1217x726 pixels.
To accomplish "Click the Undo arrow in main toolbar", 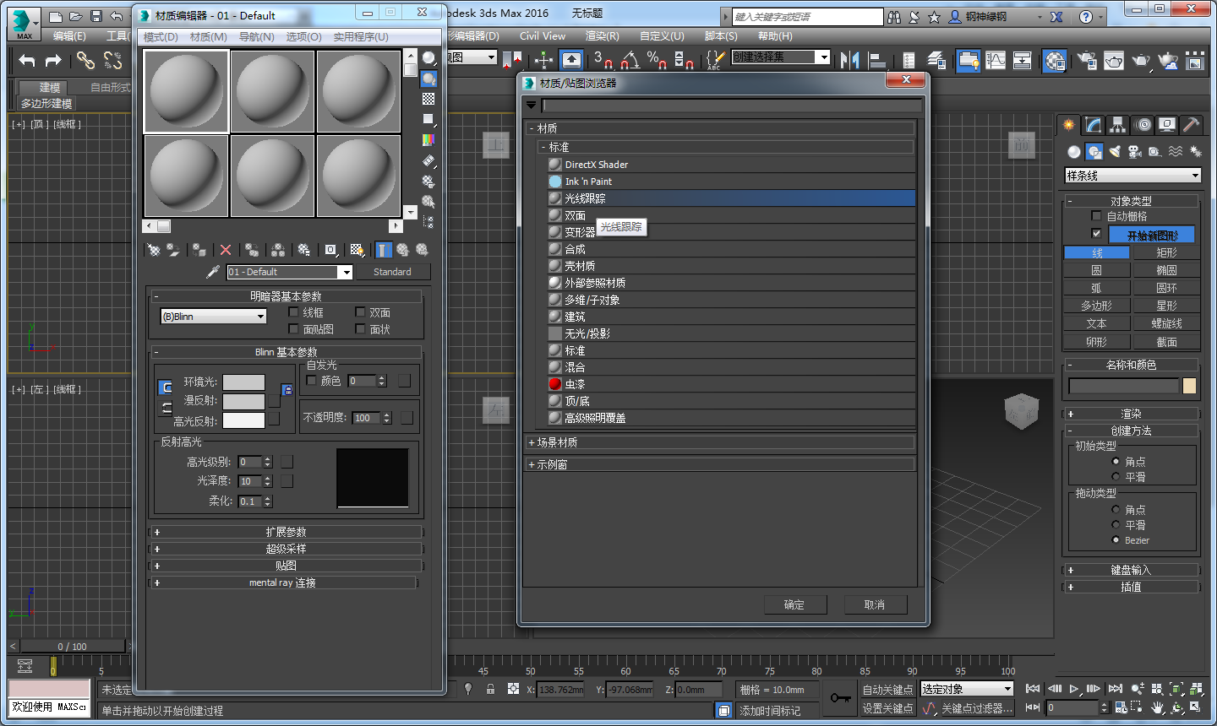I will click(x=27, y=60).
